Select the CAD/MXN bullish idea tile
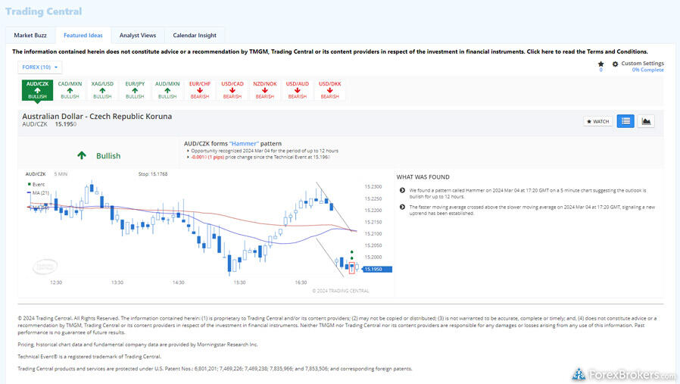This screenshot has width=680, height=384. 70,90
